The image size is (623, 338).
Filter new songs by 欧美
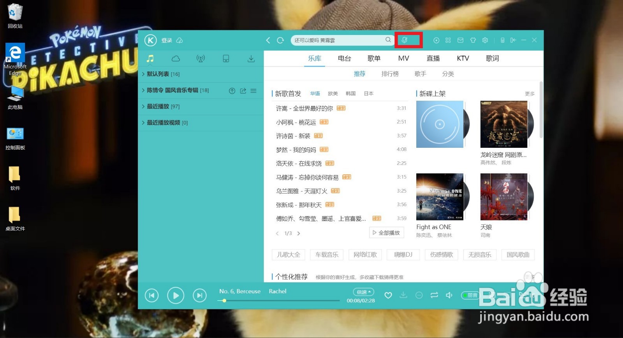point(333,94)
